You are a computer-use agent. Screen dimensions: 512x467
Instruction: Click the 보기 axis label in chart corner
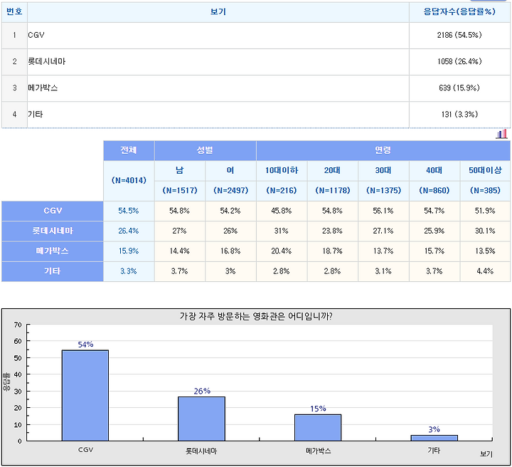[486, 454]
